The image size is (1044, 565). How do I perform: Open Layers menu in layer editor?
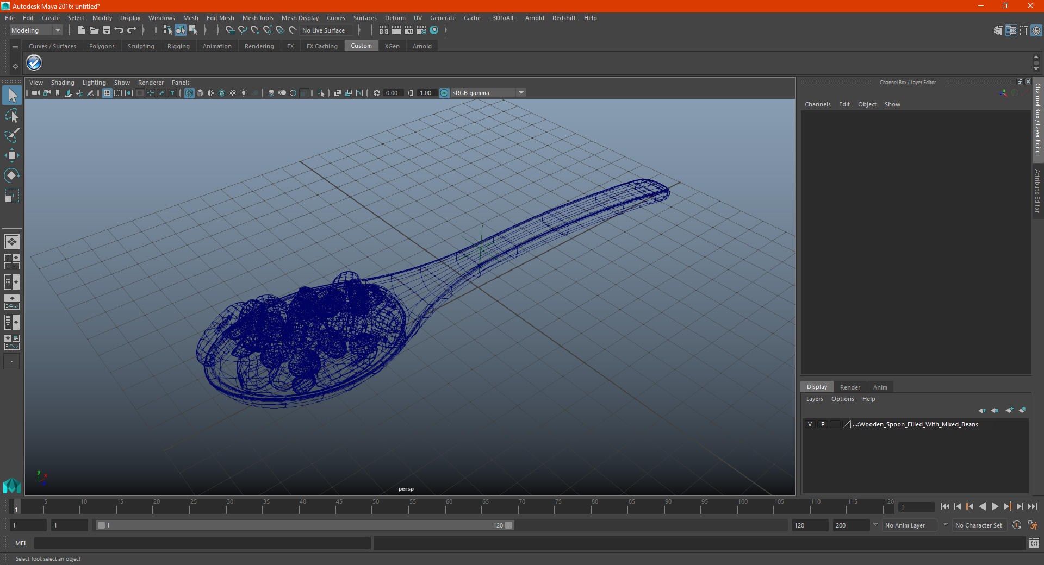pos(814,399)
